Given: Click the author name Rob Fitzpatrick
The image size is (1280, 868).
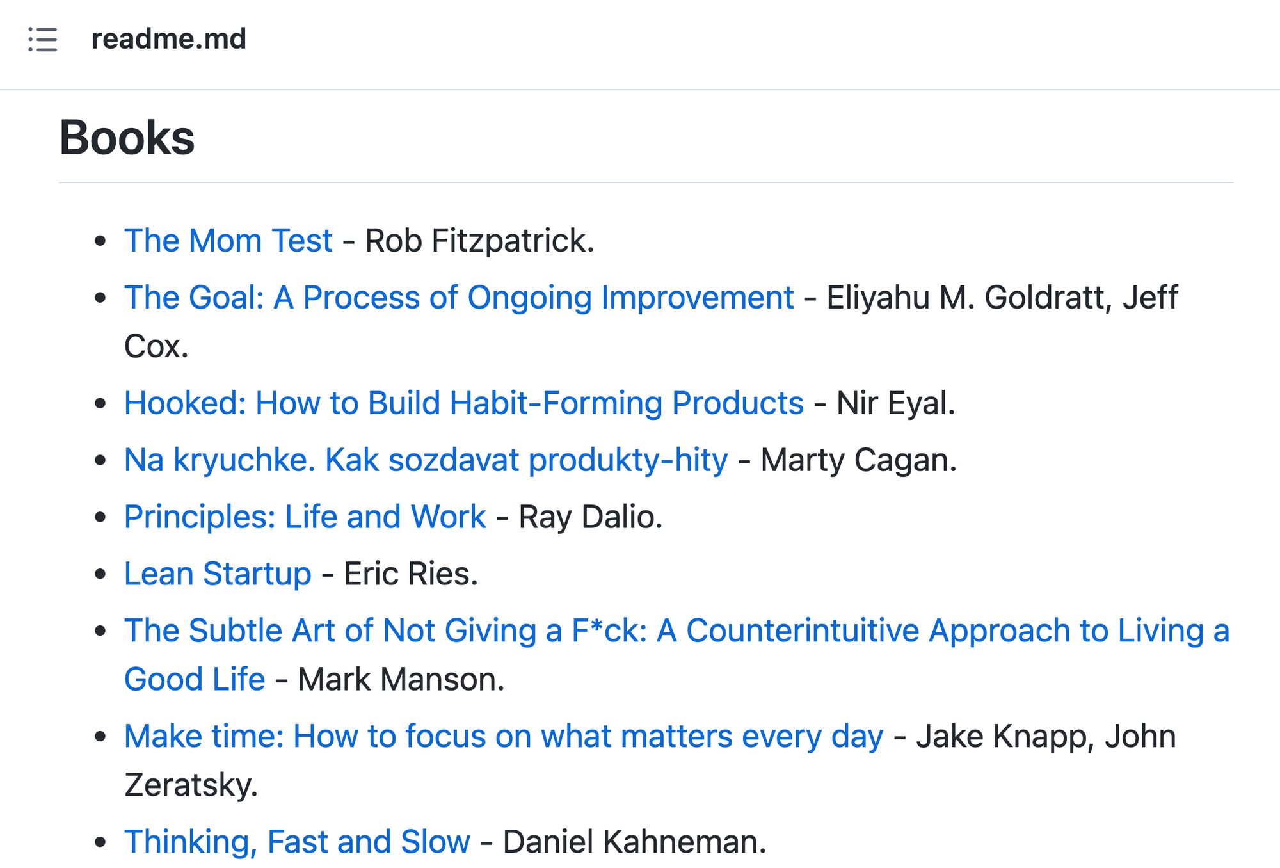Looking at the screenshot, I should tap(479, 241).
